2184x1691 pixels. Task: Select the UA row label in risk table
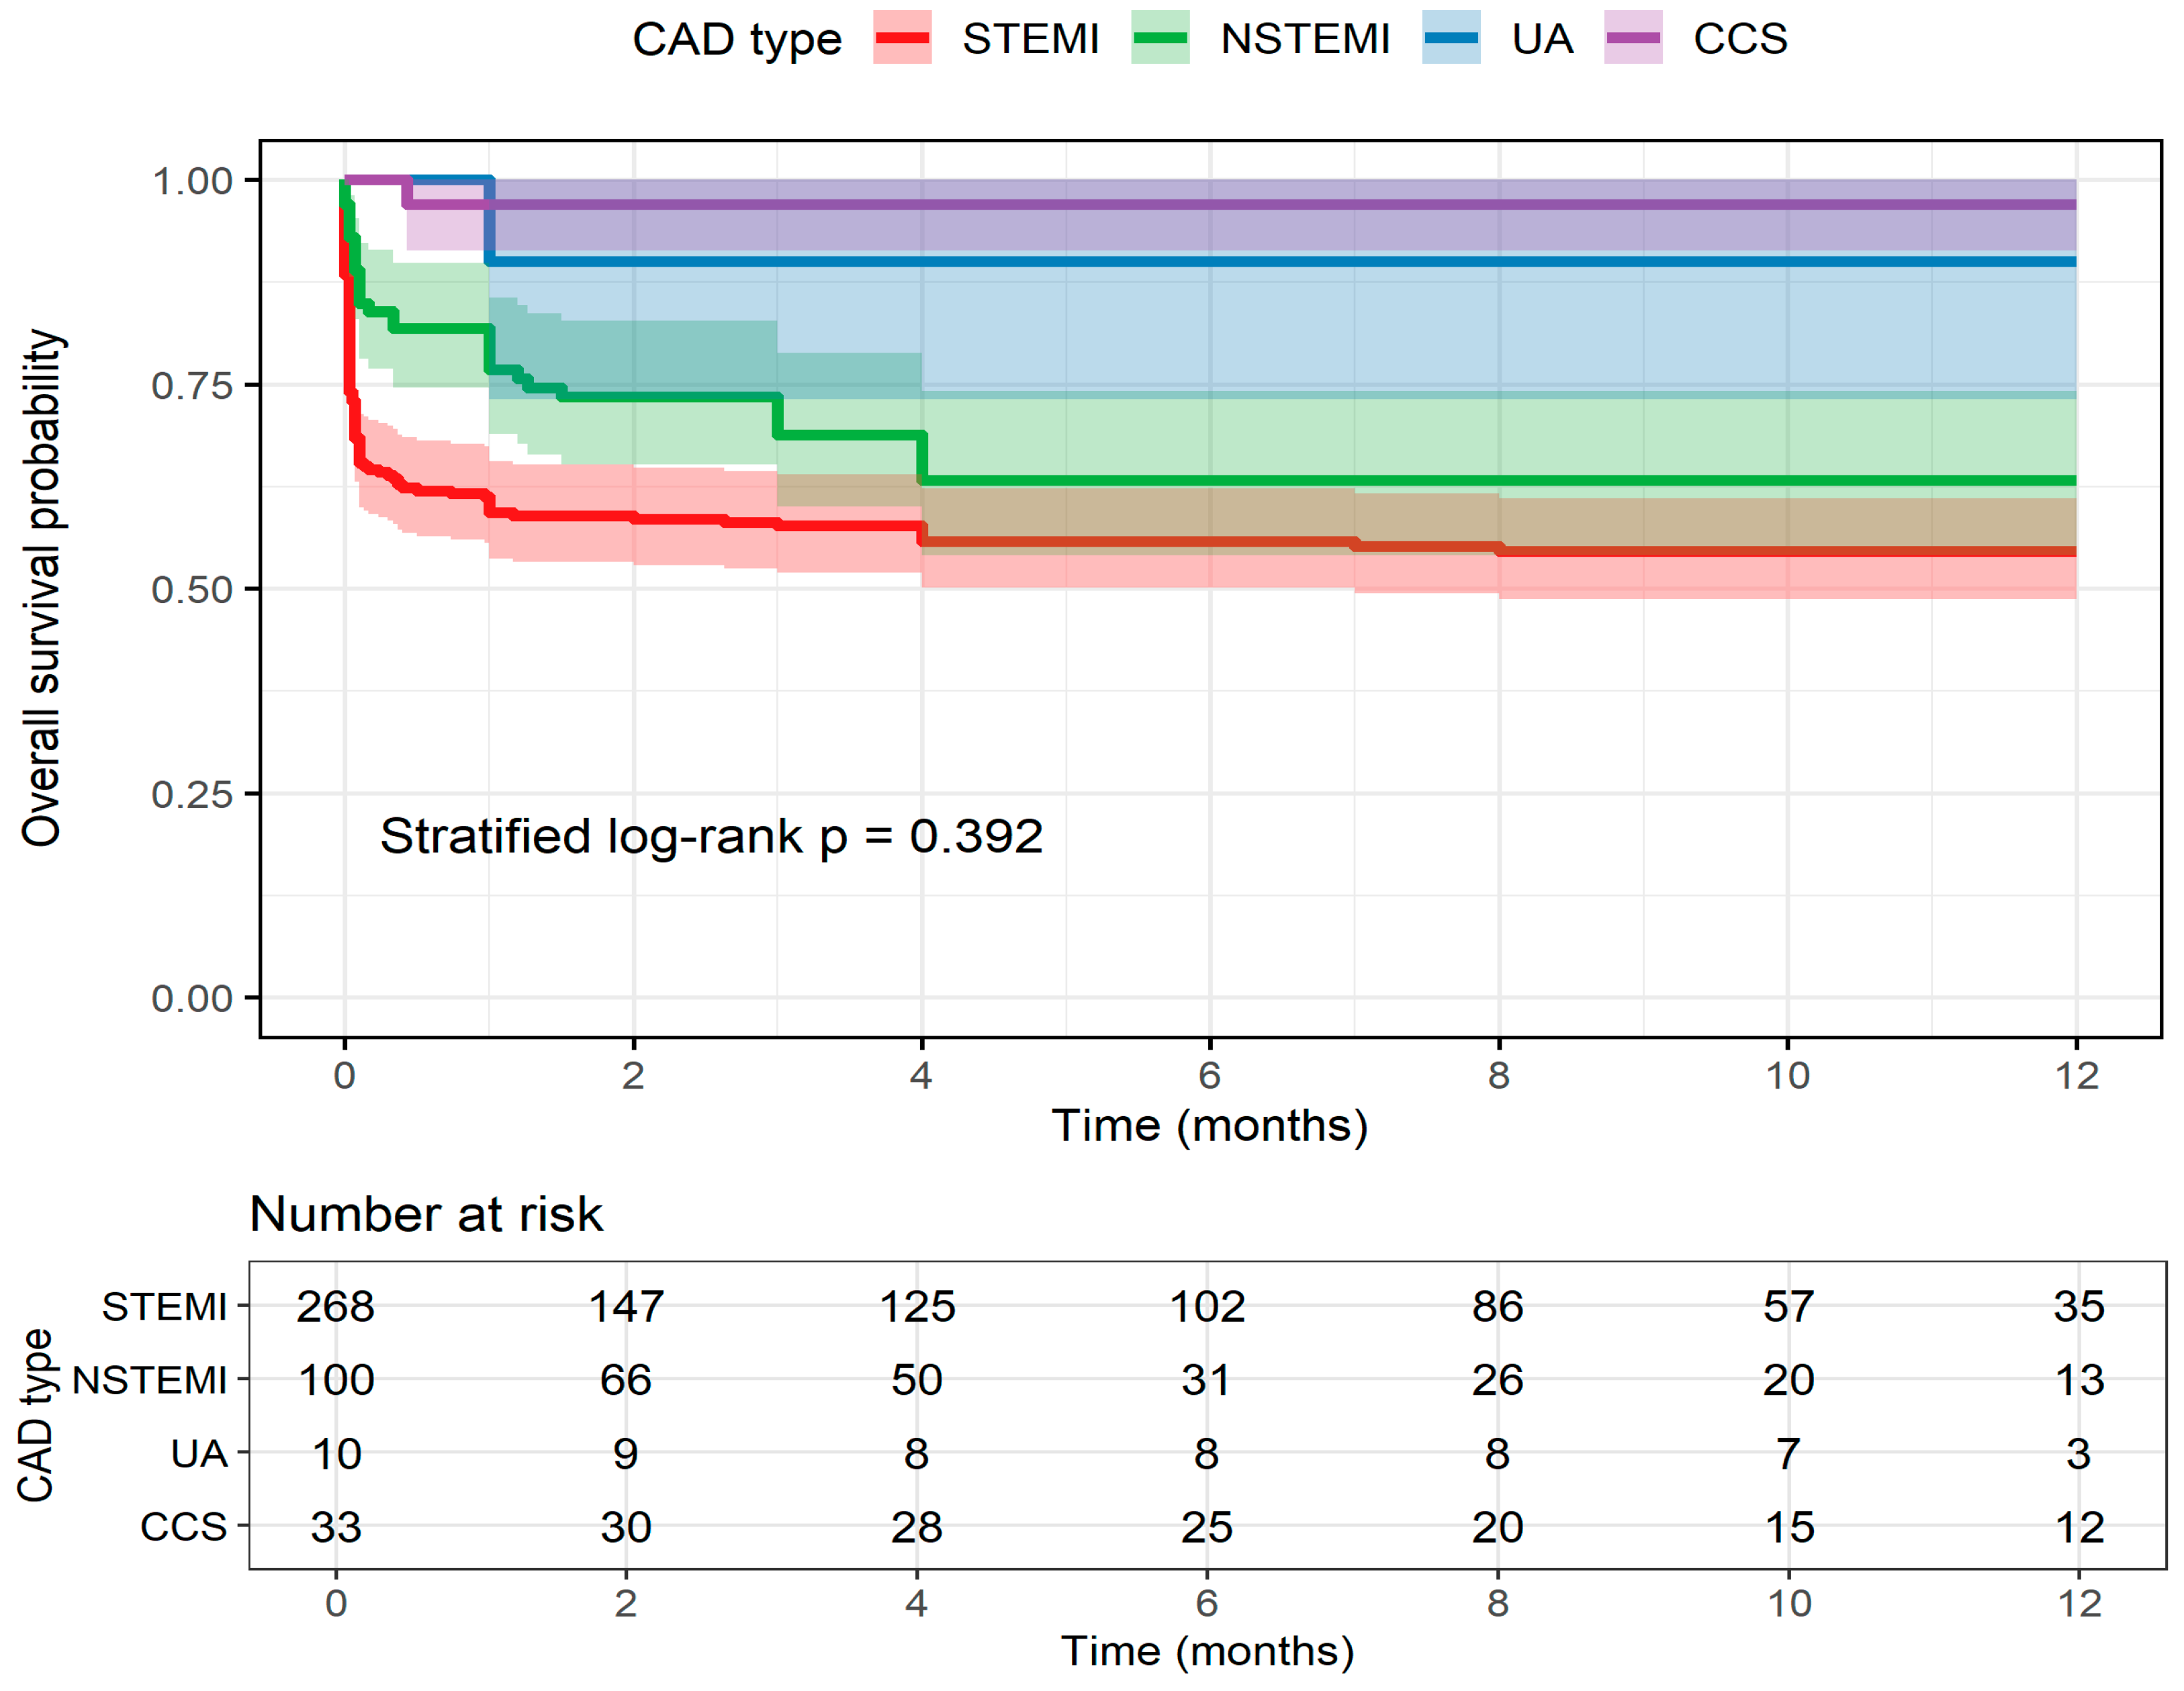pyautogui.click(x=199, y=1454)
